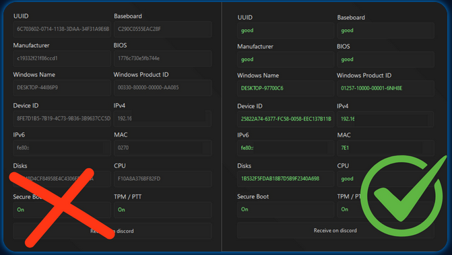
Task: Click the MAC field showing 0270
Action: coord(162,148)
